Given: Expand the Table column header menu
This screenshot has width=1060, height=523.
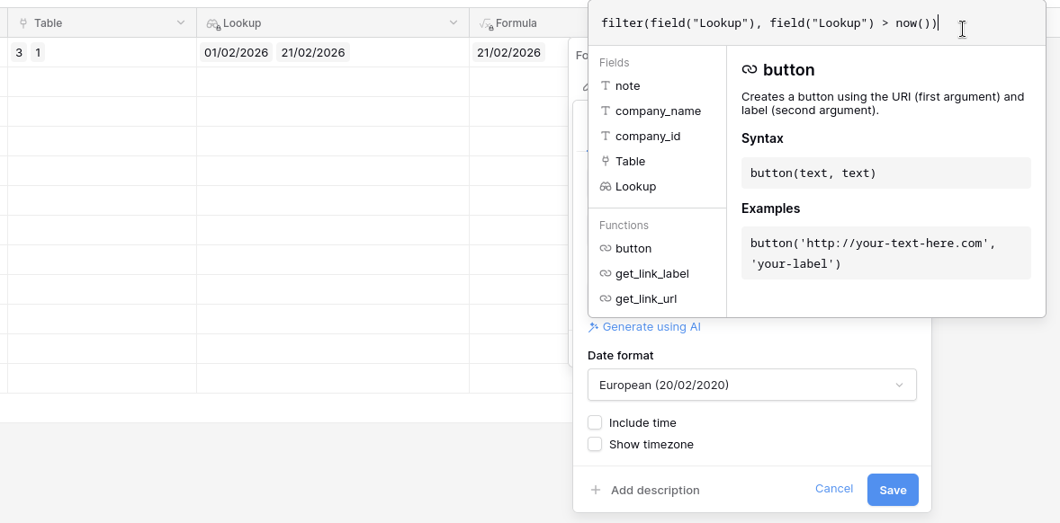Looking at the screenshot, I should coord(181,23).
